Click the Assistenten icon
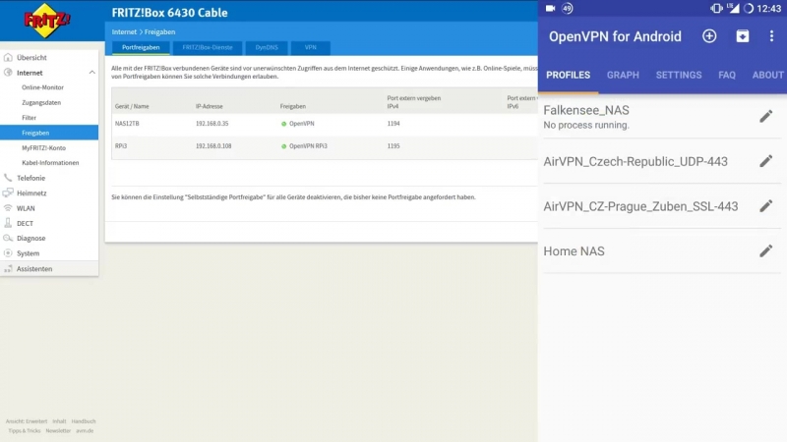The height and width of the screenshot is (442, 787). 8,268
